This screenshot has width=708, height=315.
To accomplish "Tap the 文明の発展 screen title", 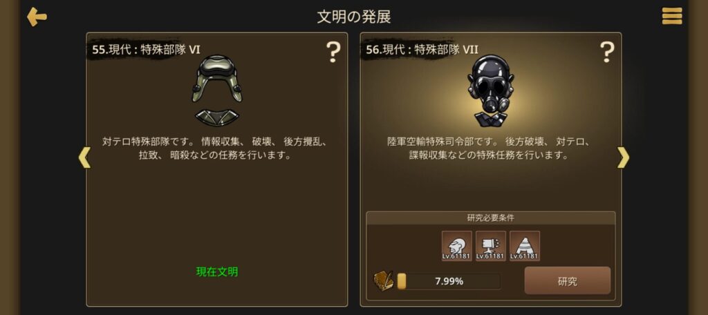I will pos(353,17).
